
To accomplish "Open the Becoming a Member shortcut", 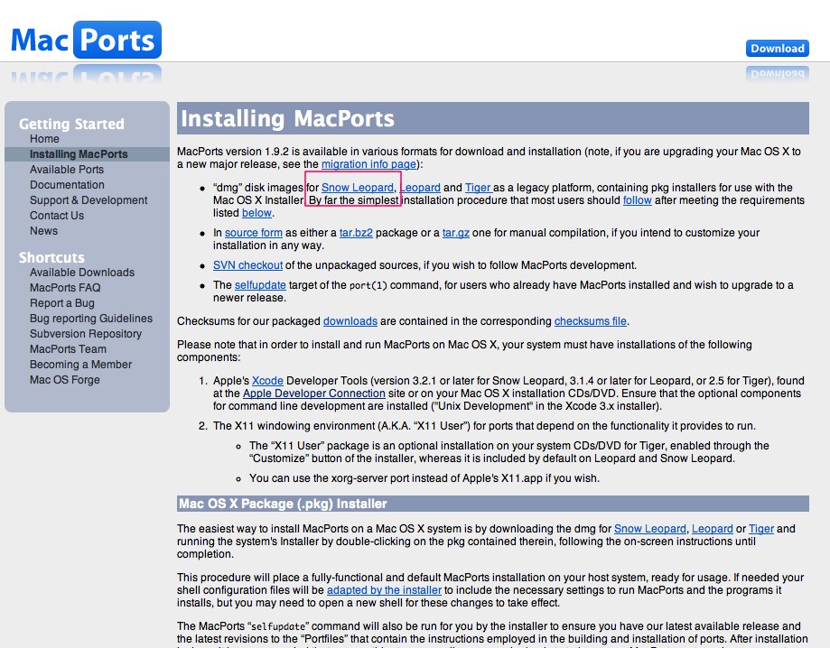I will tap(80, 364).
